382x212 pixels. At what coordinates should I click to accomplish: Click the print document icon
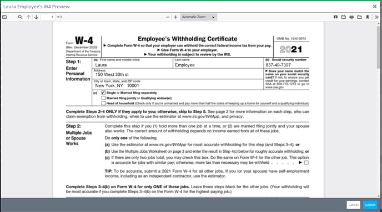pyautogui.click(x=351, y=17)
